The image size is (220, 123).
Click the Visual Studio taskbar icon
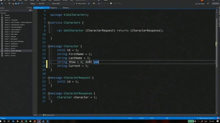point(39,121)
